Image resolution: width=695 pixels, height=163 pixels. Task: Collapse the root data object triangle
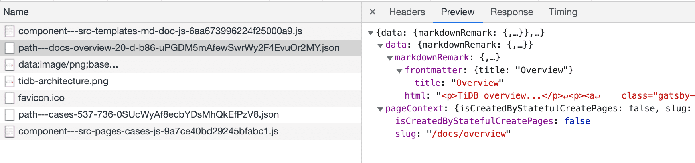(371, 33)
